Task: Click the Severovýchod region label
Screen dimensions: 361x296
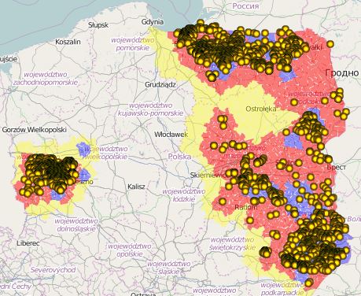Action: click(53, 270)
